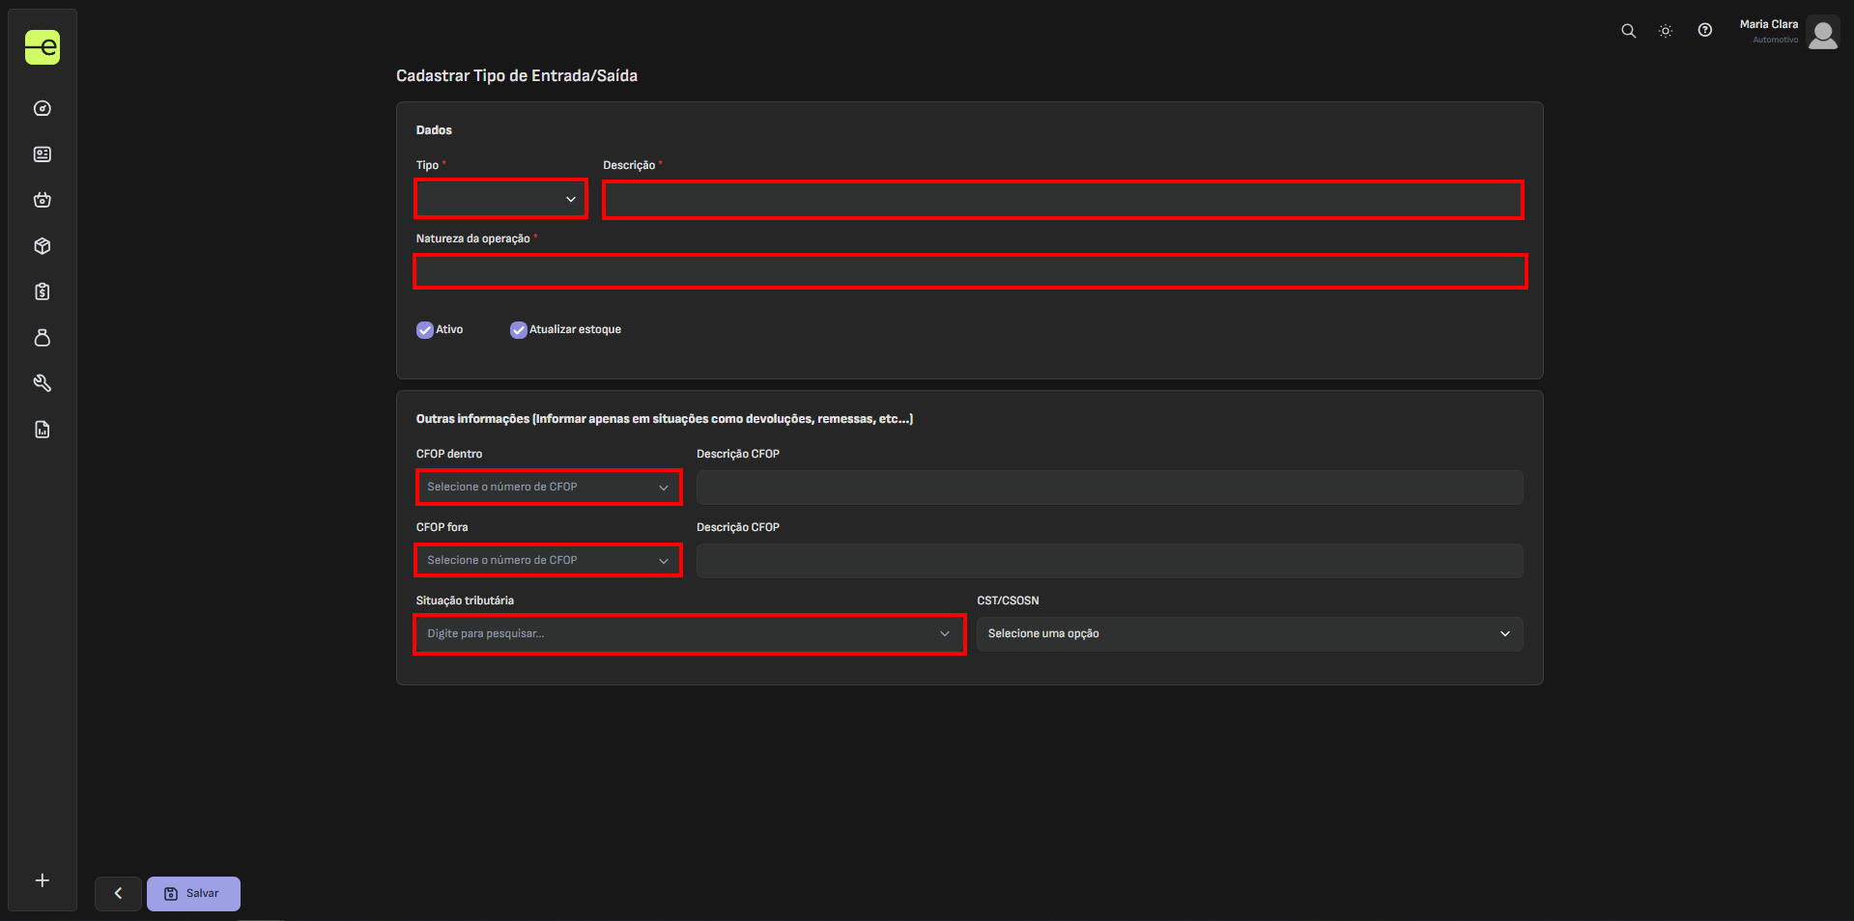This screenshot has width=1854, height=921.
Task: Toggle the Atualizar estoque checkbox
Action: (x=519, y=330)
